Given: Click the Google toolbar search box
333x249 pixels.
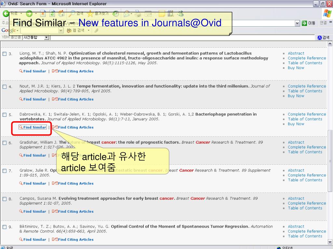Looking at the screenshot, I should 39,30.
